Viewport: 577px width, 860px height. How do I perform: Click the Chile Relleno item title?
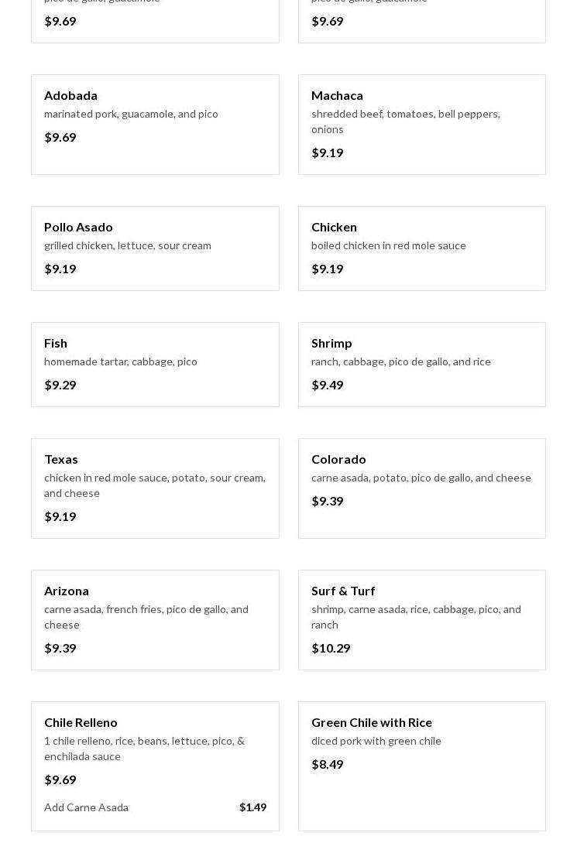[81, 722]
